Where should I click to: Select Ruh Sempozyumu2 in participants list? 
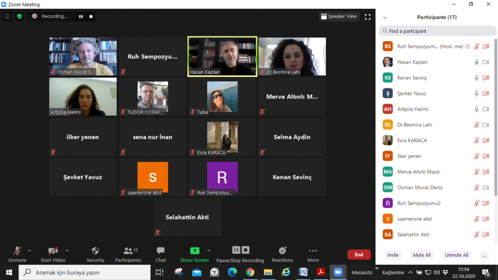point(436,203)
